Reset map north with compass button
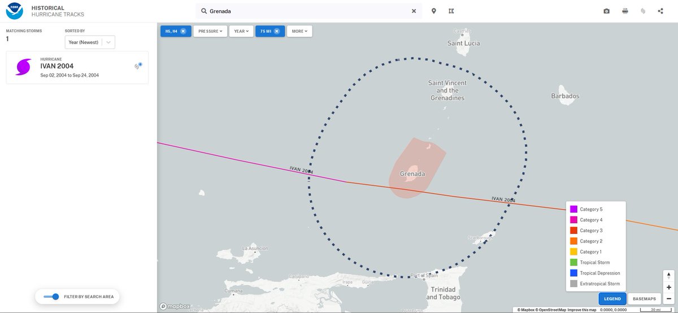The image size is (678, 313). click(669, 276)
